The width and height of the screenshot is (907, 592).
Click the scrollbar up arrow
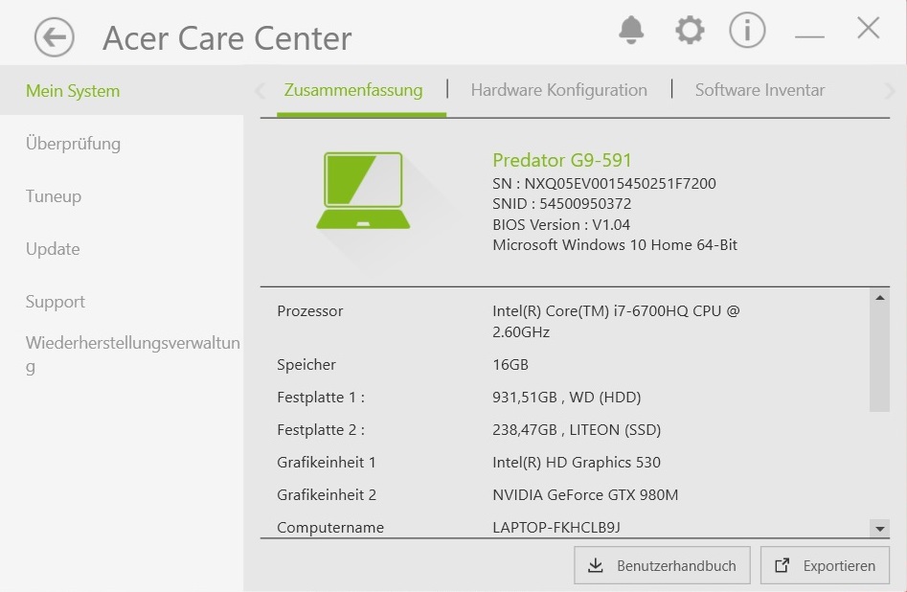(879, 298)
